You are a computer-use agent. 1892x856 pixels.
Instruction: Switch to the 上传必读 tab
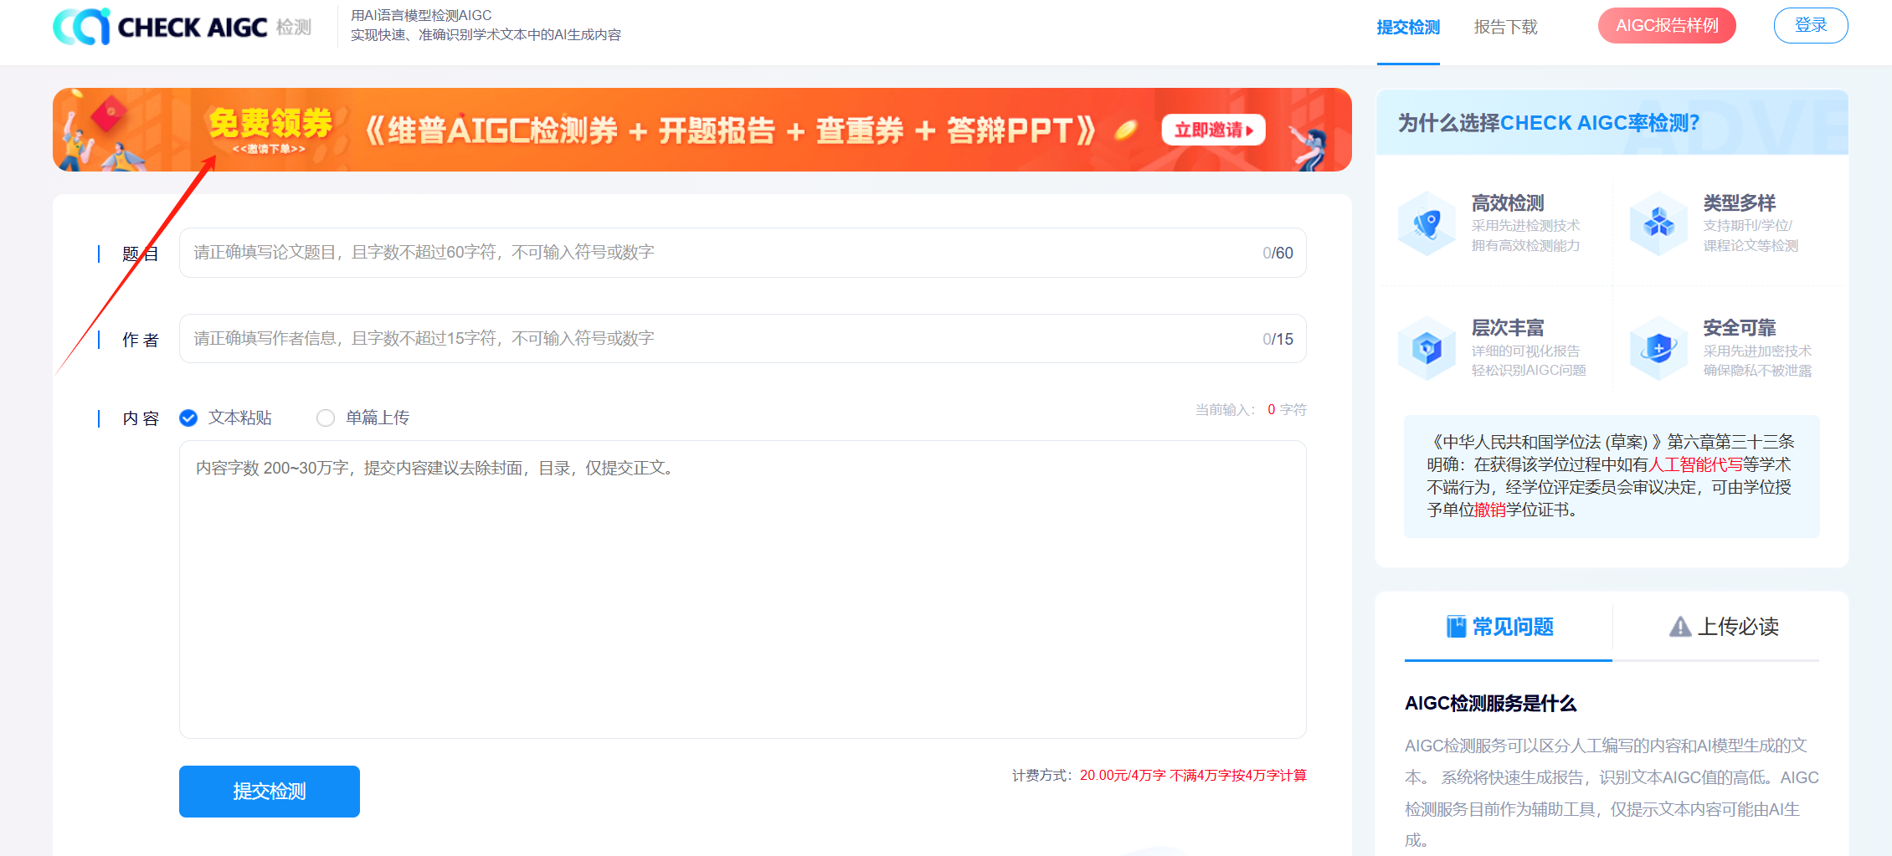click(1723, 627)
